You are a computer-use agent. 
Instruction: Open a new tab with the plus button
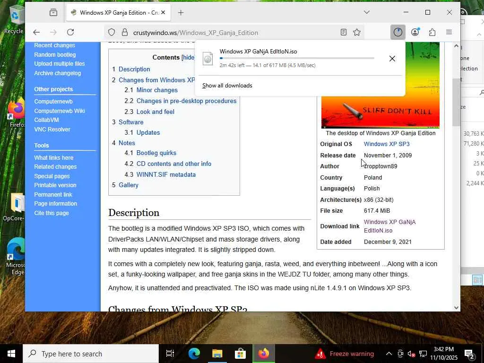point(181,12)
